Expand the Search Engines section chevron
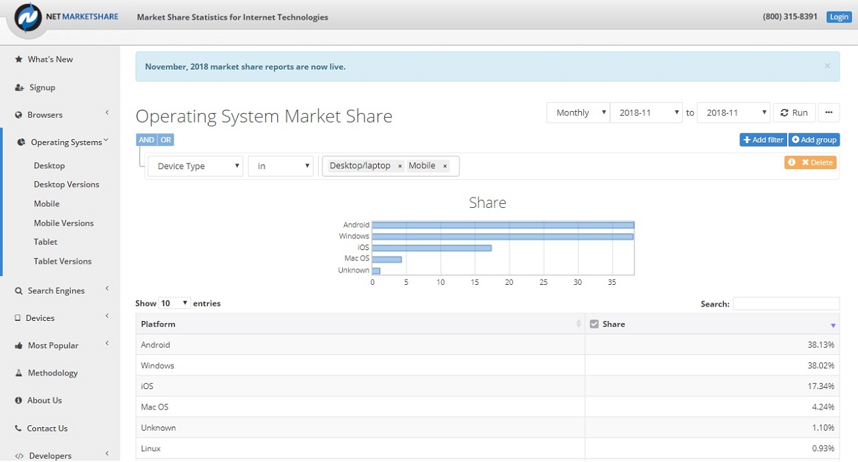This screenshot has height=462, width=858. pos(107,289)
